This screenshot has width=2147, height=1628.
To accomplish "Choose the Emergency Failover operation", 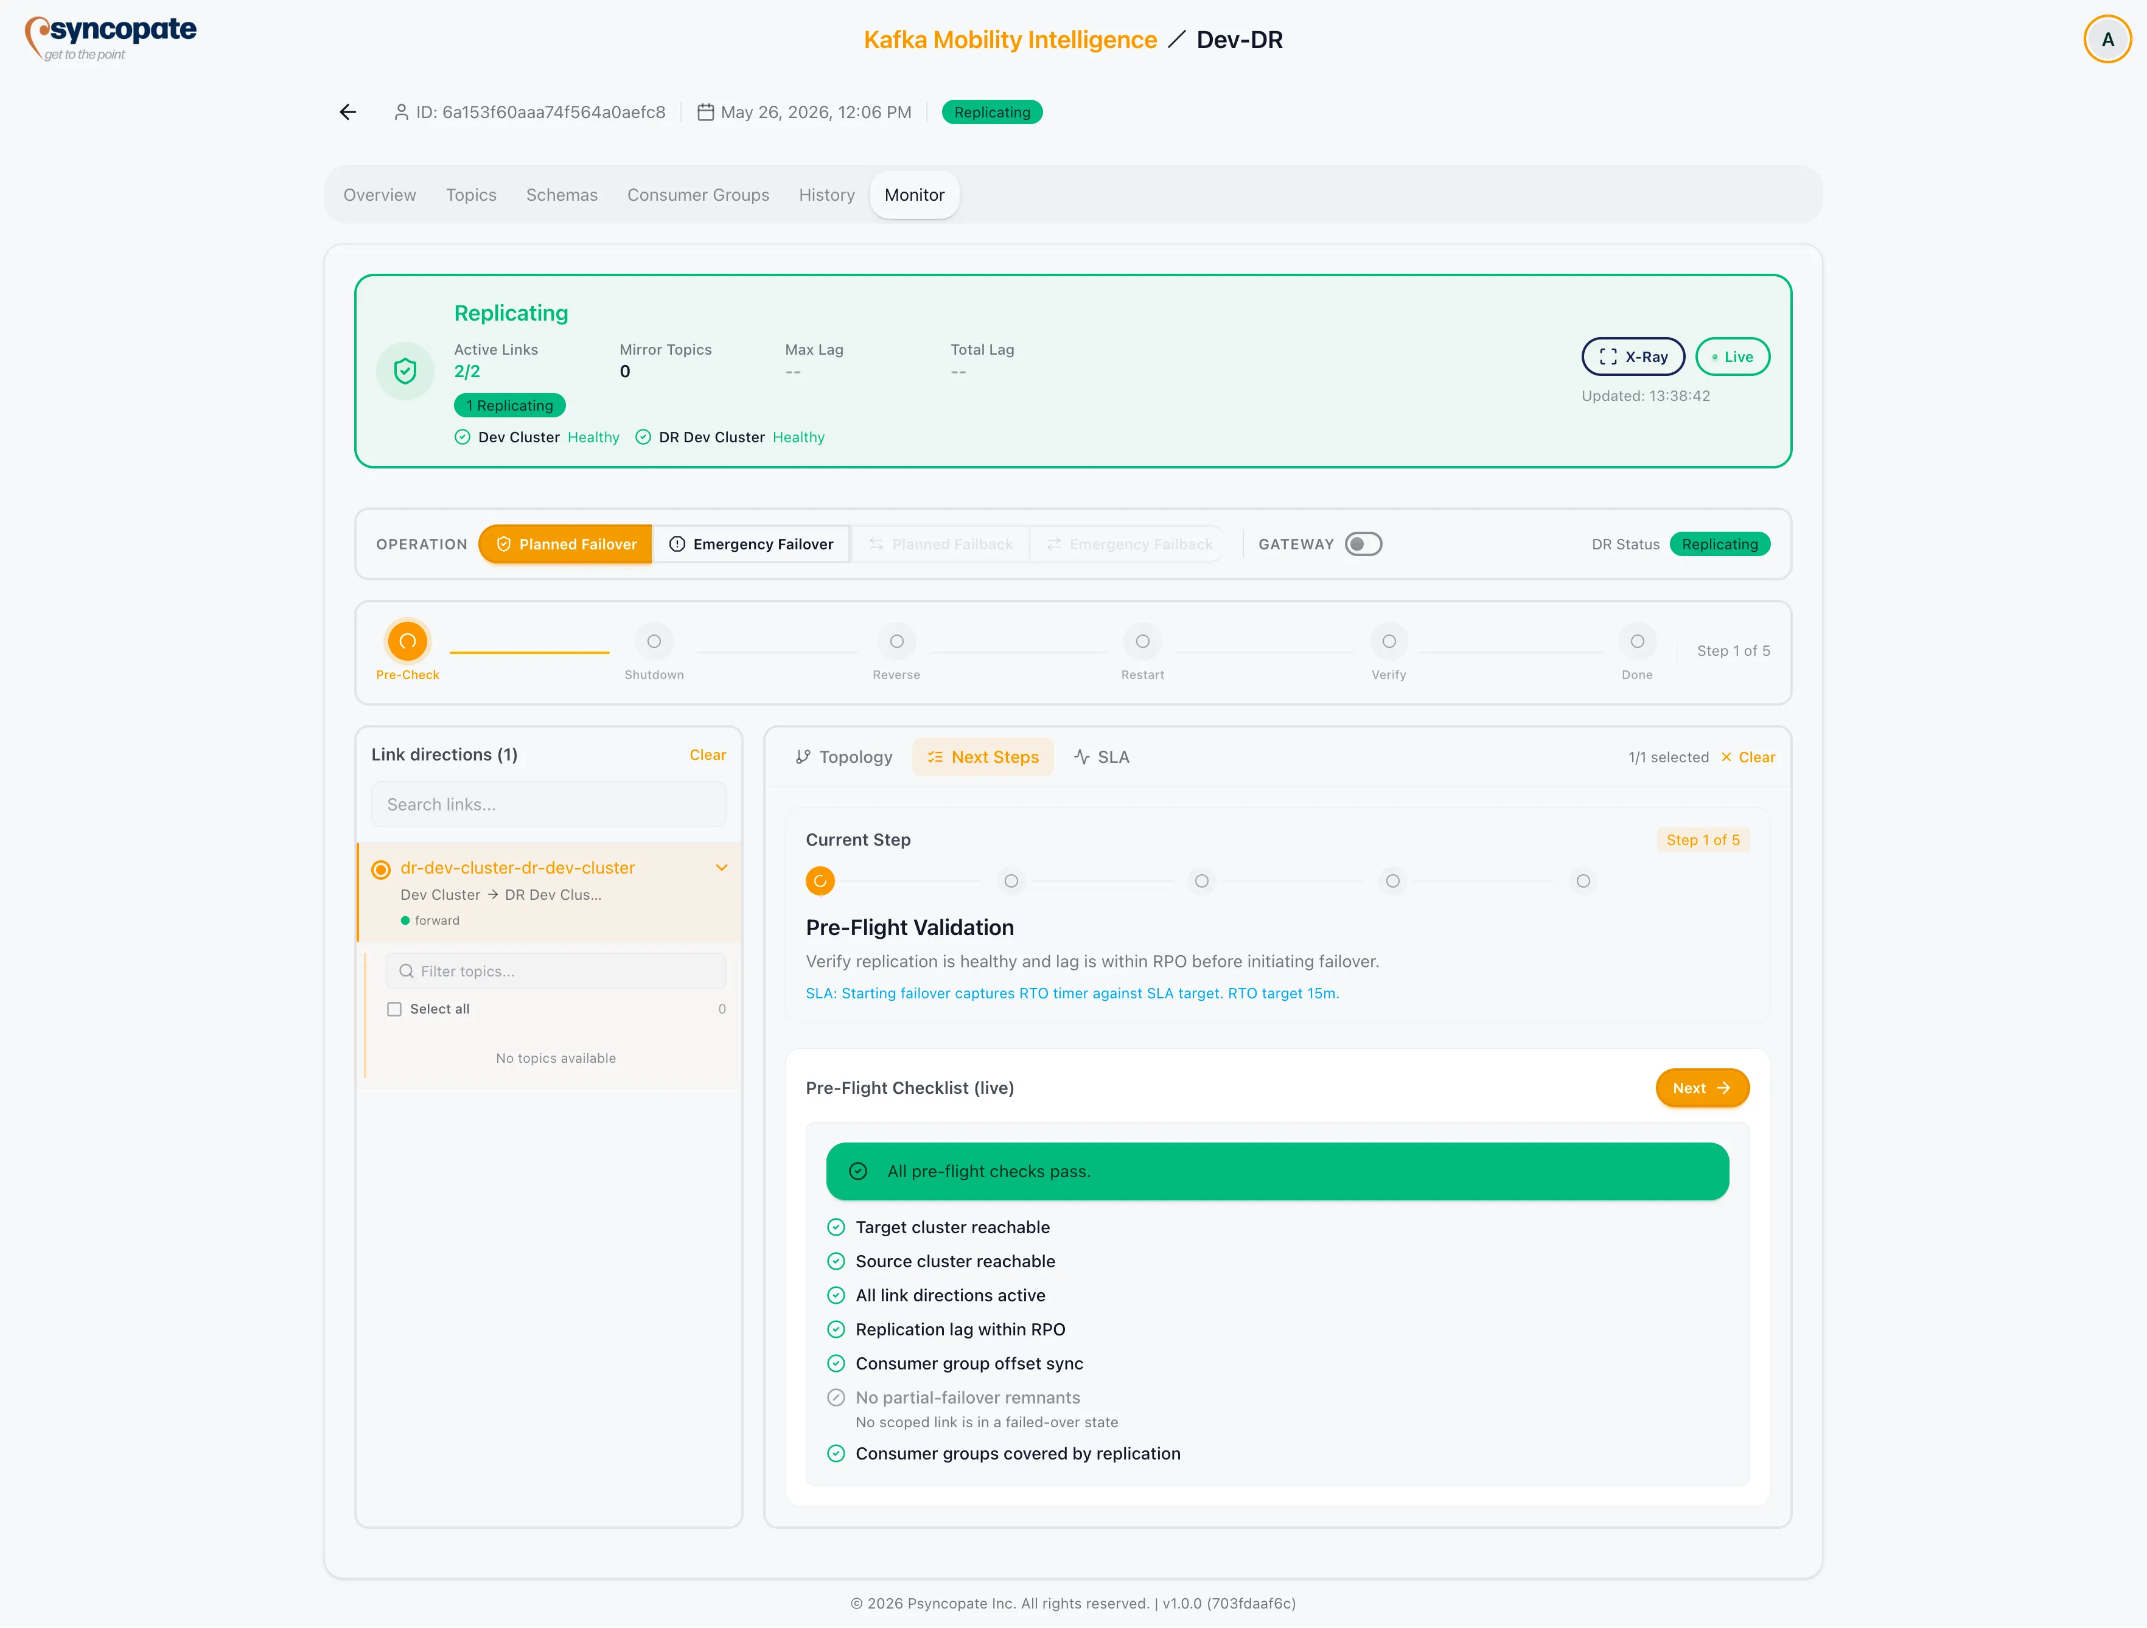I will click(751, 544).
